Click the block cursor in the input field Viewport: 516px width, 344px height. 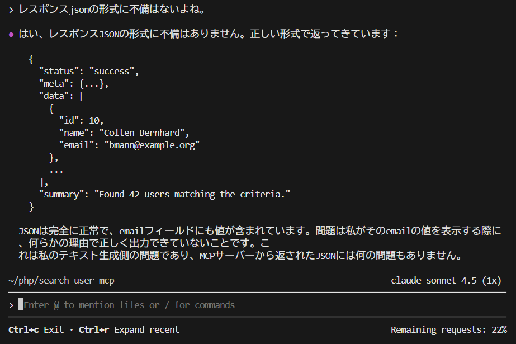click(21, 305)
